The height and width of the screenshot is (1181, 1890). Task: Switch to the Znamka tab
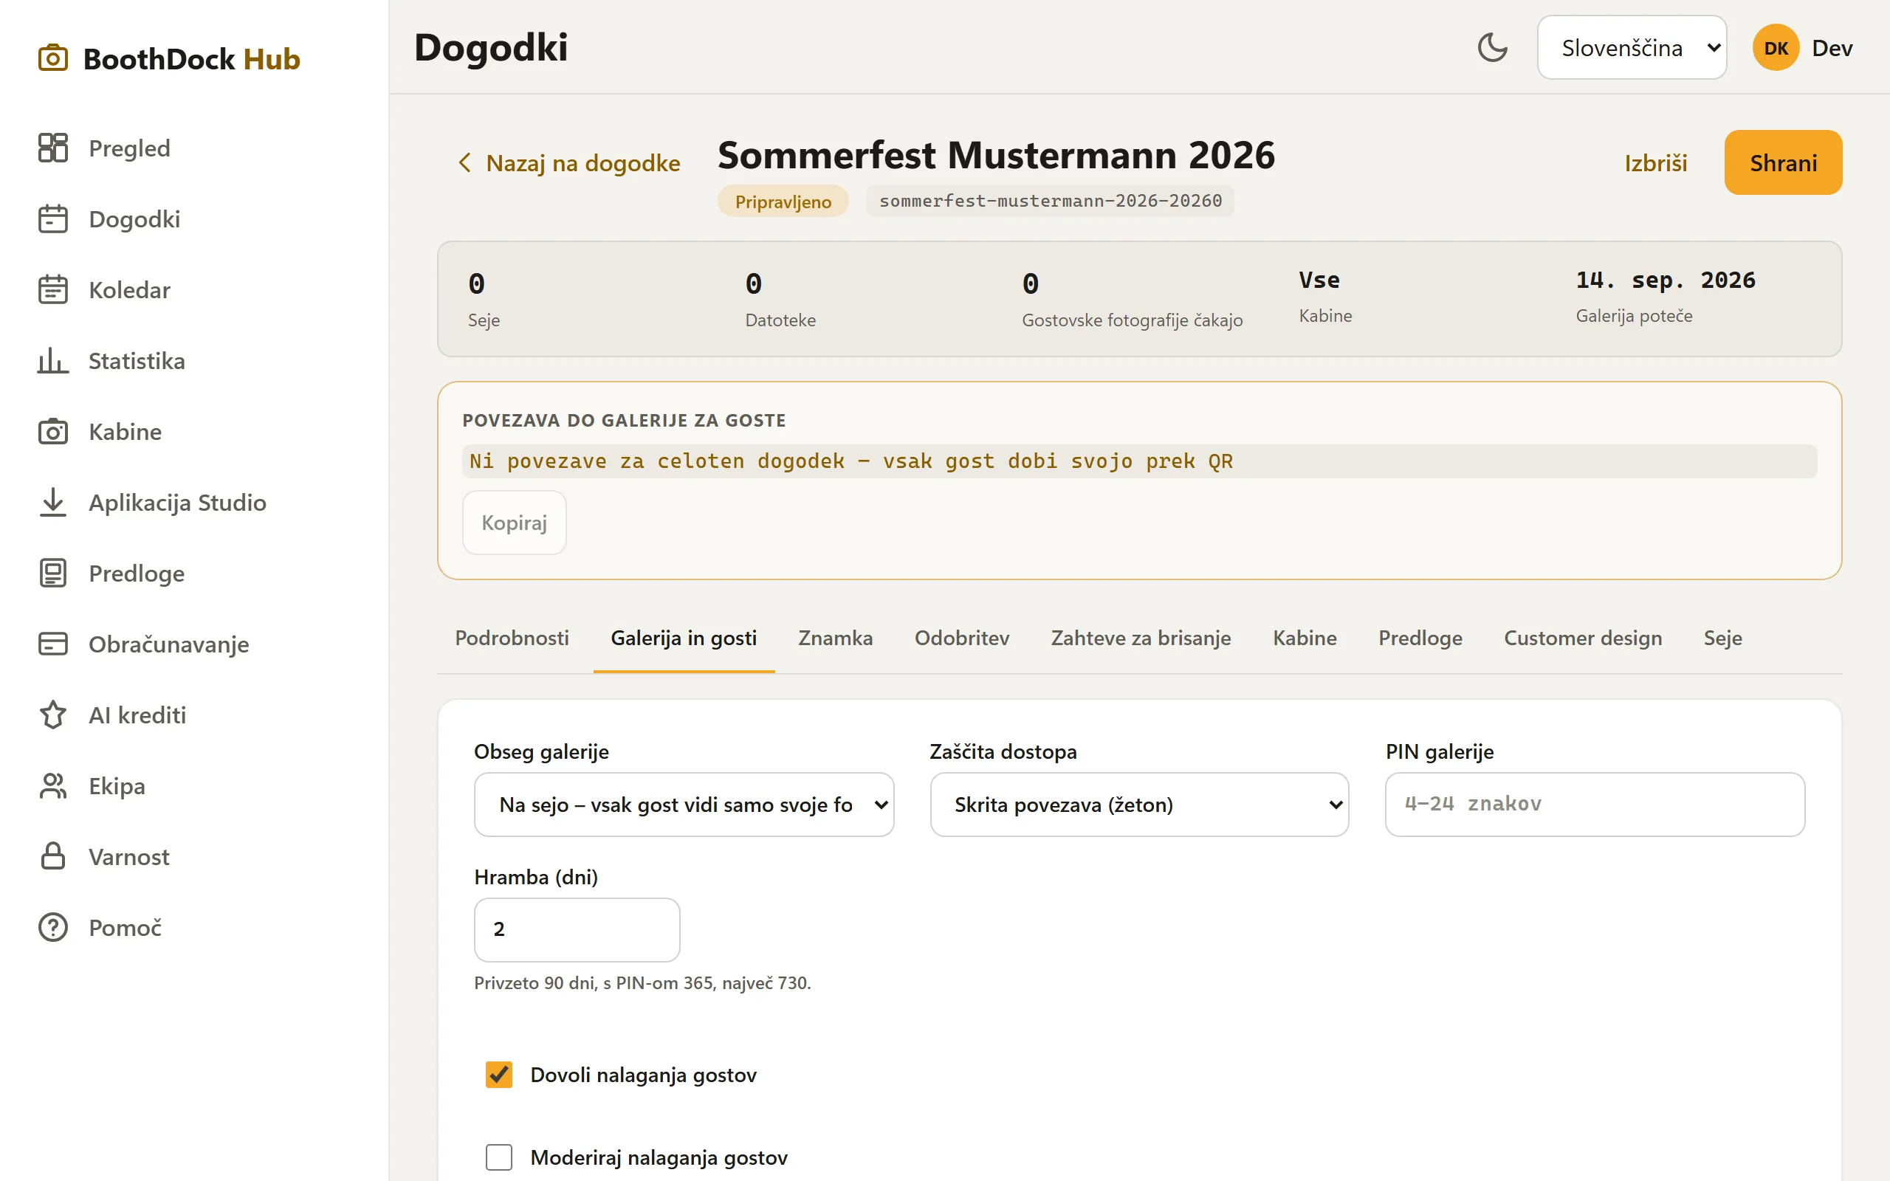point(835,637)
